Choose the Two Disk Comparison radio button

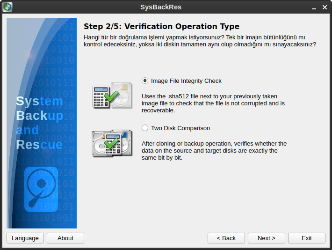(x=145, y=128)
